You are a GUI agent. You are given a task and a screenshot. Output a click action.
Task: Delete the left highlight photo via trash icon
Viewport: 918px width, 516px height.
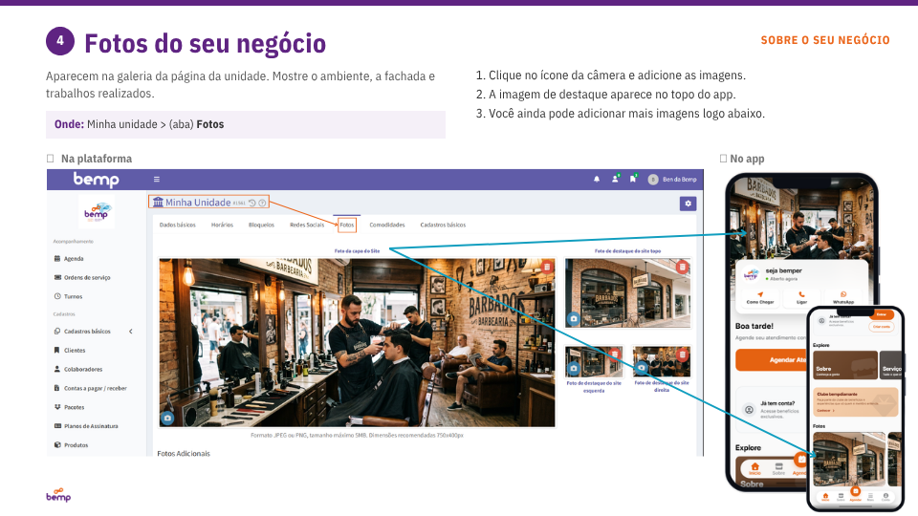coord(615,354)
